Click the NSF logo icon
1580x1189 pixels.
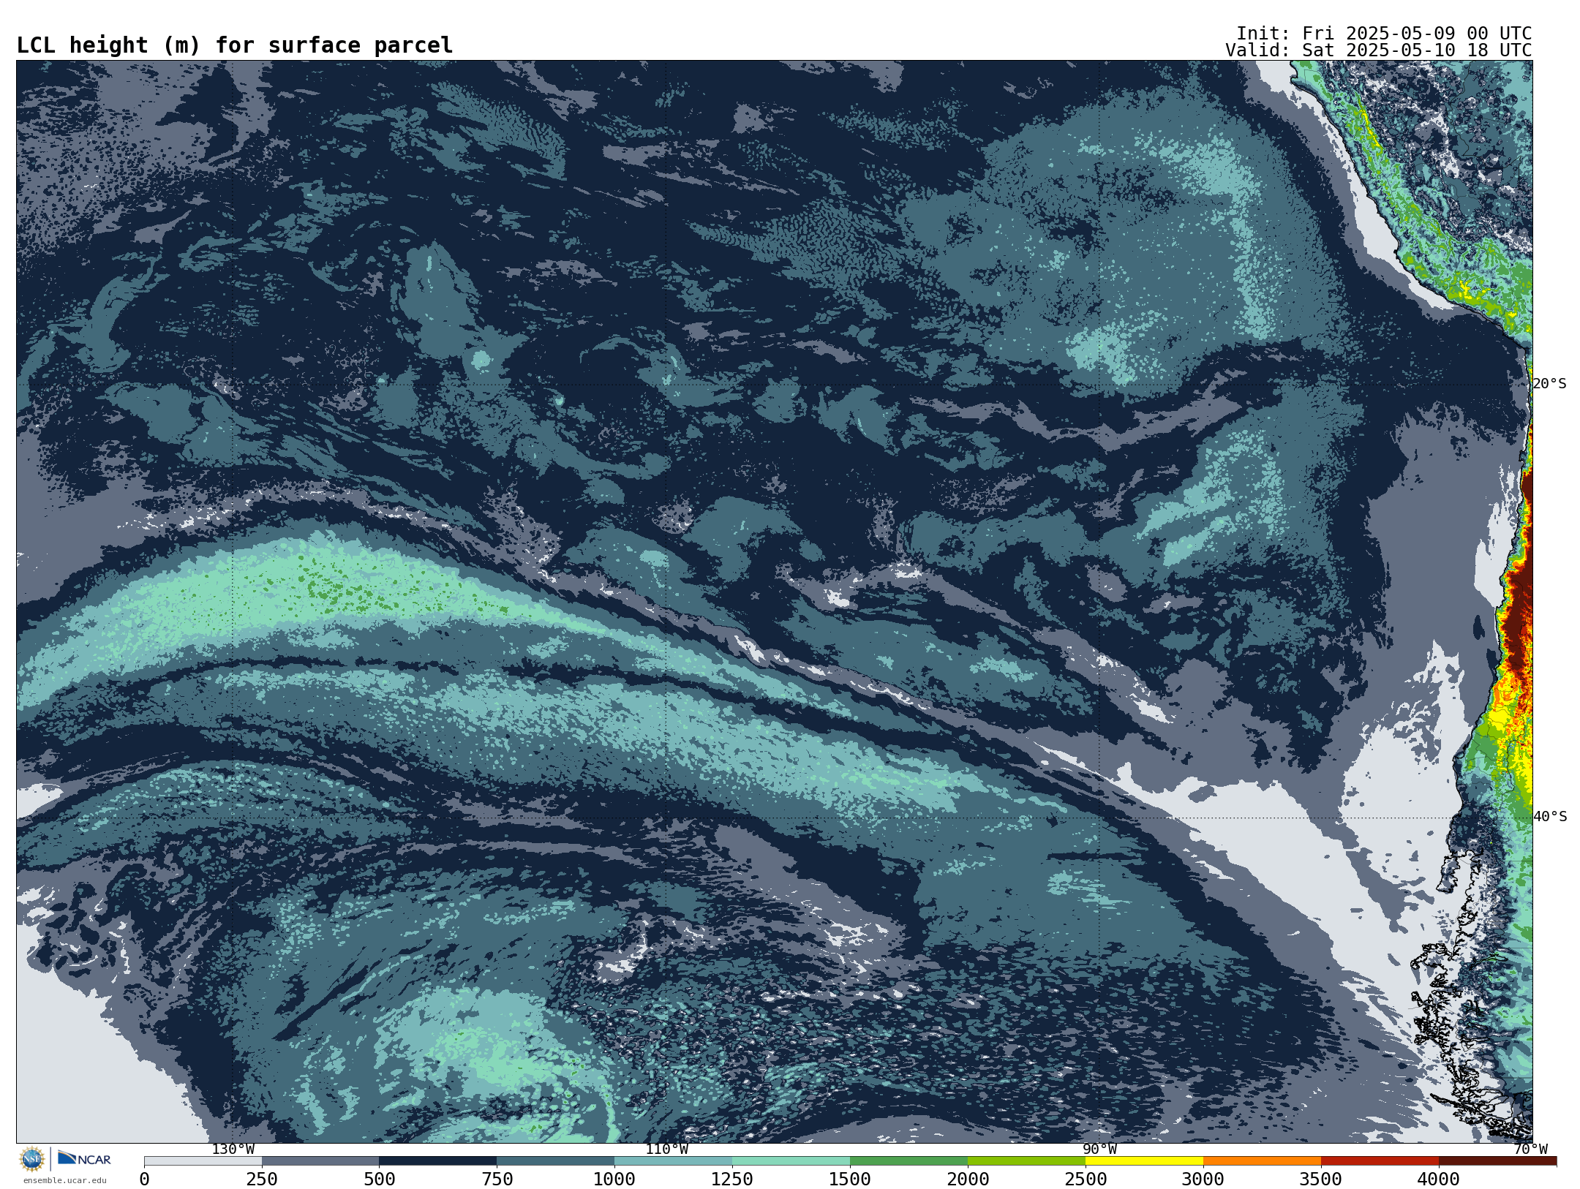(32, 1159)
